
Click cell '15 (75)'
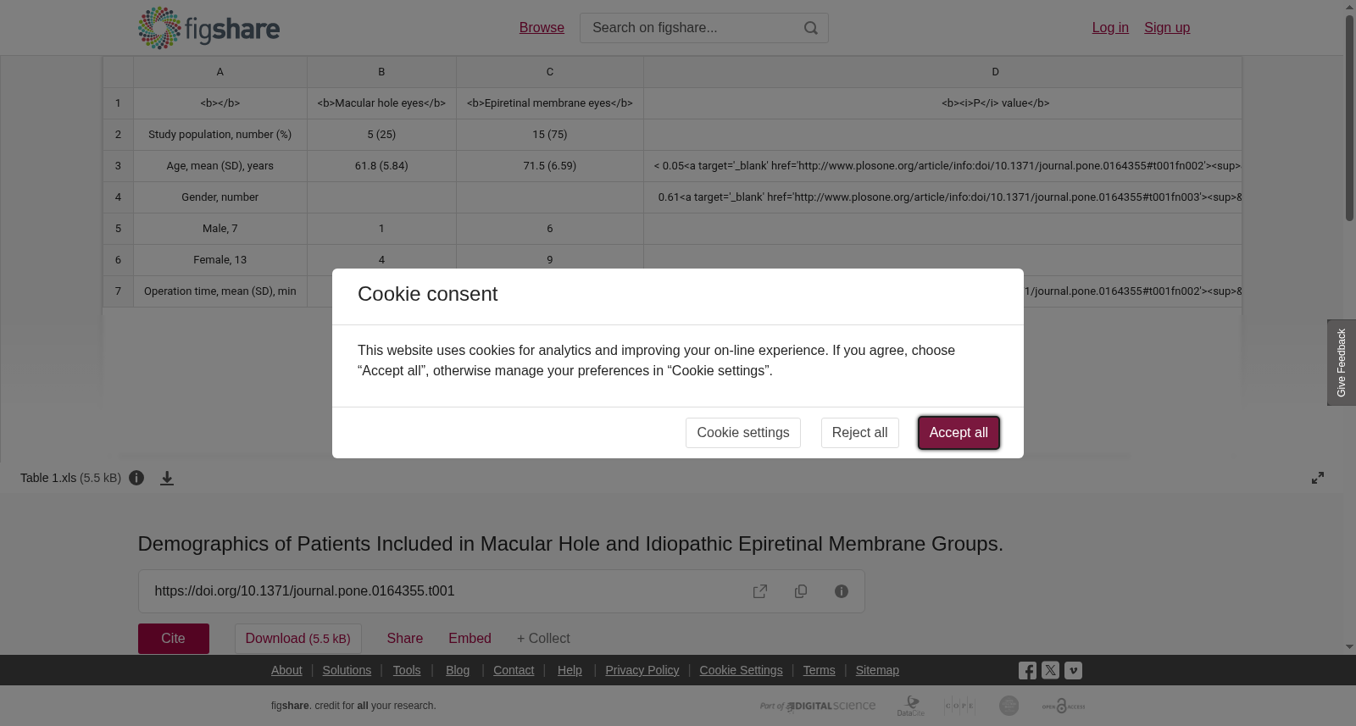[550, 135]
